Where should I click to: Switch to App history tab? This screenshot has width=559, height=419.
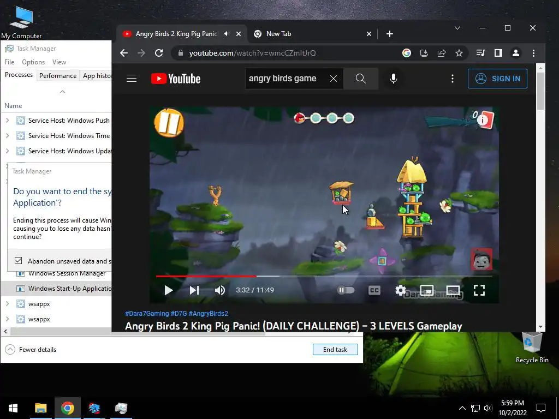click(x=97, y=75)
